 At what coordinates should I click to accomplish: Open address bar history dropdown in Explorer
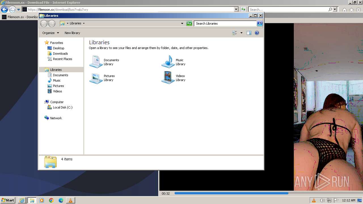[182, 24]
